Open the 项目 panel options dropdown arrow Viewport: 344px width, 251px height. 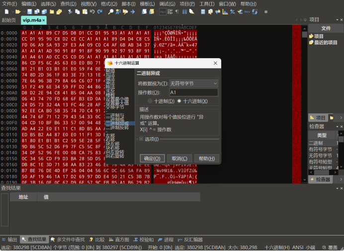pos(337,20)
